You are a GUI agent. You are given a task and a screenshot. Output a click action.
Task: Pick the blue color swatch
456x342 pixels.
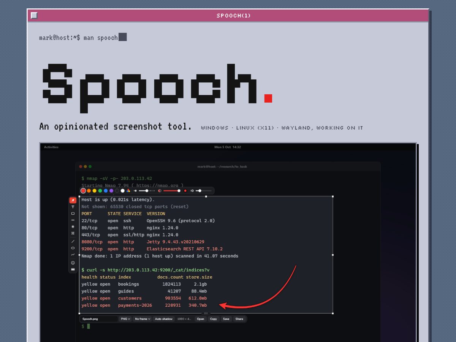coord(106,191)
